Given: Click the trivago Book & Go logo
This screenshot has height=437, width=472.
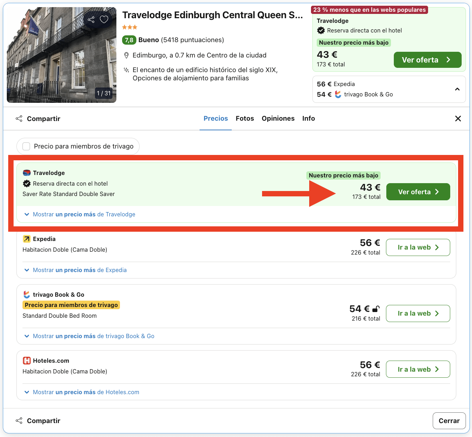Looking at the screenshot, I should [26, 294].
